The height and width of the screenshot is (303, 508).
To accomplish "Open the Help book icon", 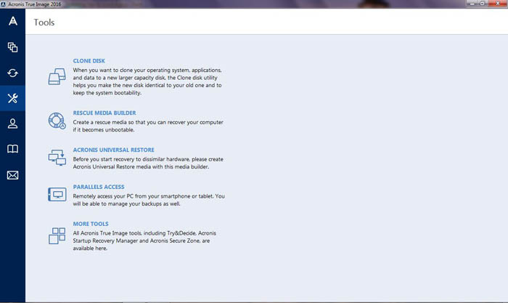I will coord(12,149).
